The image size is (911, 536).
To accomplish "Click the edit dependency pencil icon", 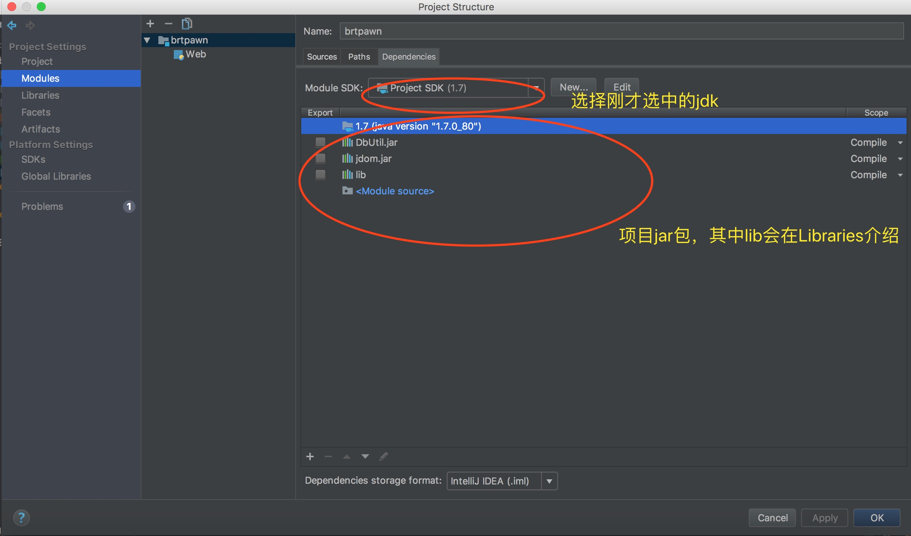I will pos(384,456).
